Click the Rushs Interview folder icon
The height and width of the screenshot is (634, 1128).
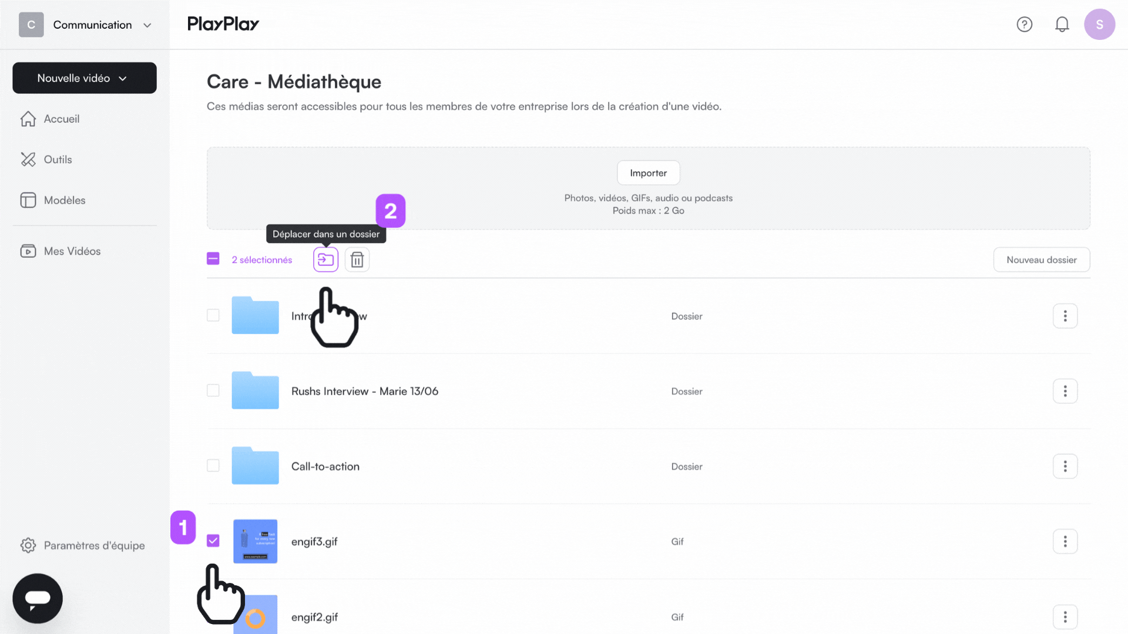coord(255,390)
